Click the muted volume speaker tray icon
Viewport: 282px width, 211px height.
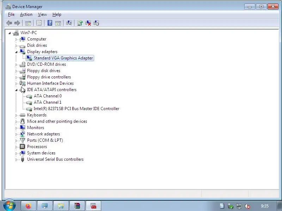pyautogui.click(x=247, y=206)
